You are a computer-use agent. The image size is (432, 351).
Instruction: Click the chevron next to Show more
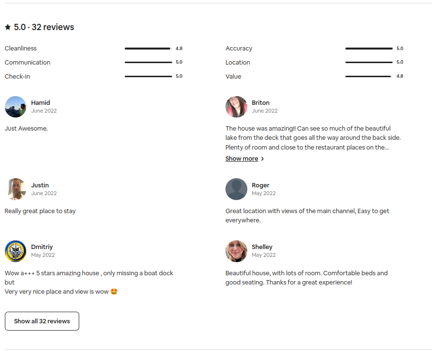click(x=262, y=158)
